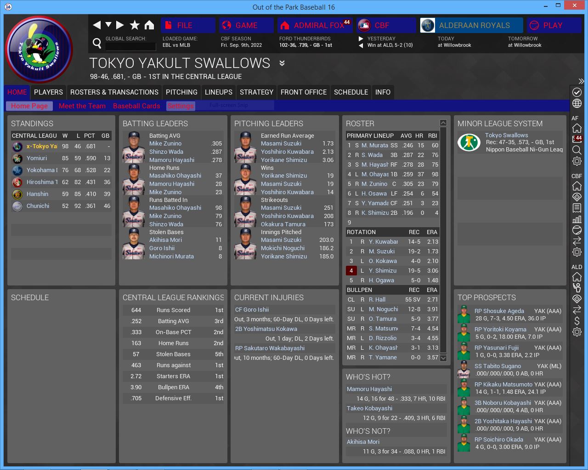Go to the STRATEGY tab
Viewport: 588px width, 470px height.
[256, 92]
